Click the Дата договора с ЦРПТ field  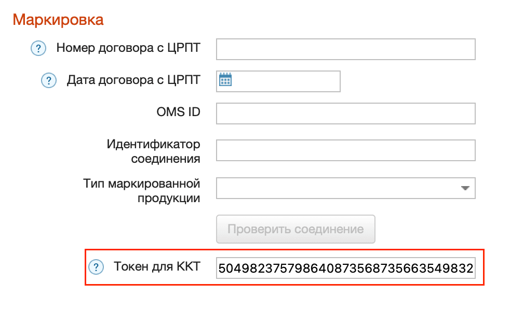(286, 81)
